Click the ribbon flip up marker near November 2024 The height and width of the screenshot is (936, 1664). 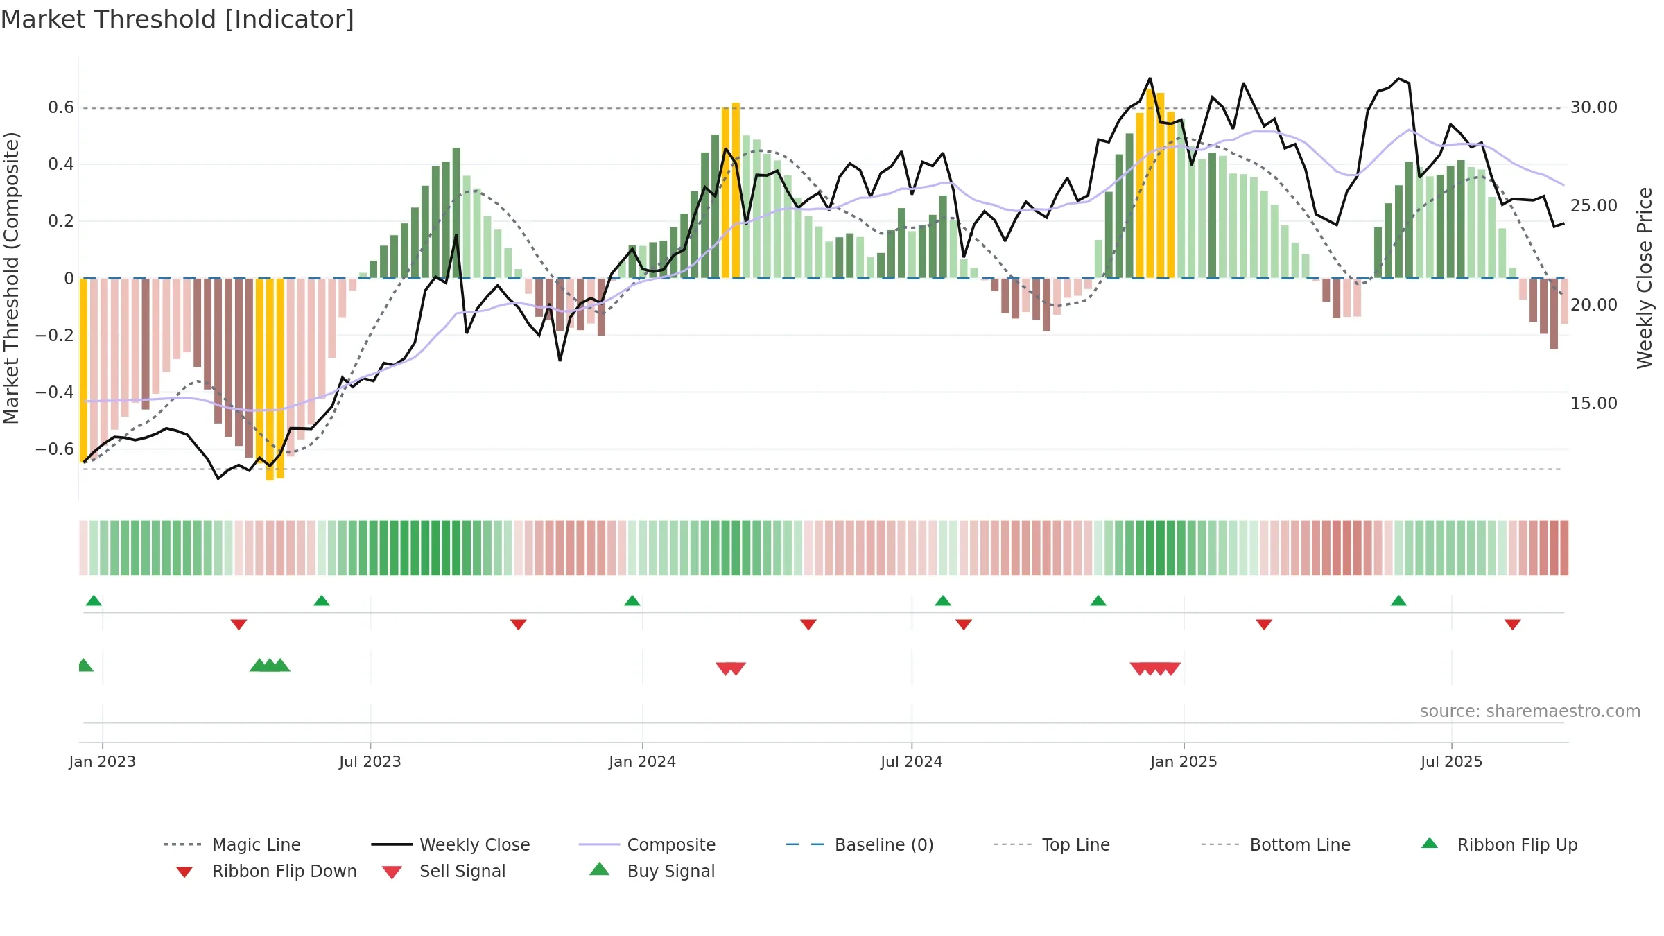click(x=1098, y=600)
